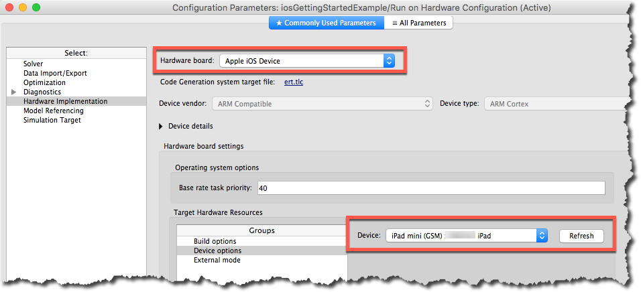Select Data Import/Export category
This screenshot has height=292, width=641.
(x=55, y=73)
